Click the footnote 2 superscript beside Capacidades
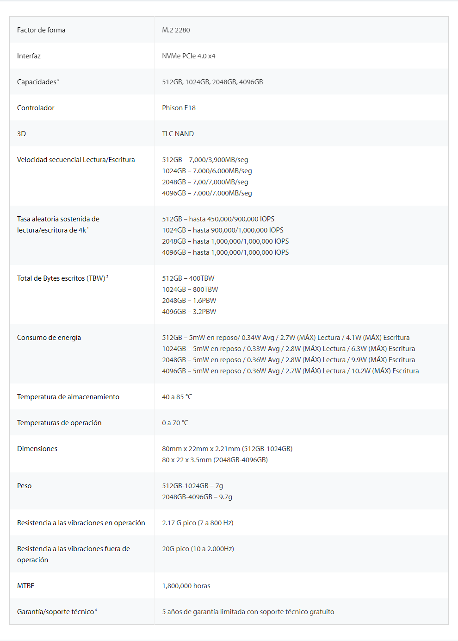458x641 pixels. click(x=58, y=80)
